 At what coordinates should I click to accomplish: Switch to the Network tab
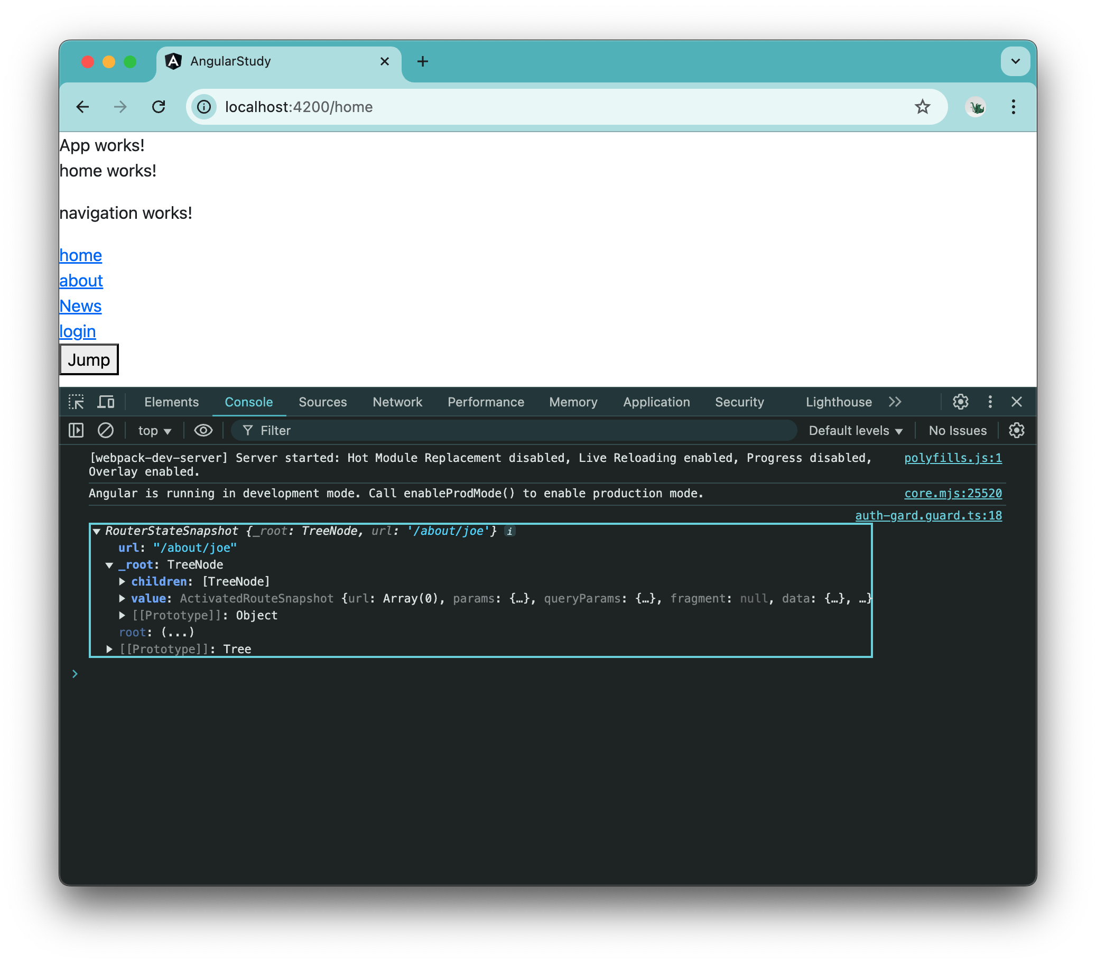click(397, 402)
